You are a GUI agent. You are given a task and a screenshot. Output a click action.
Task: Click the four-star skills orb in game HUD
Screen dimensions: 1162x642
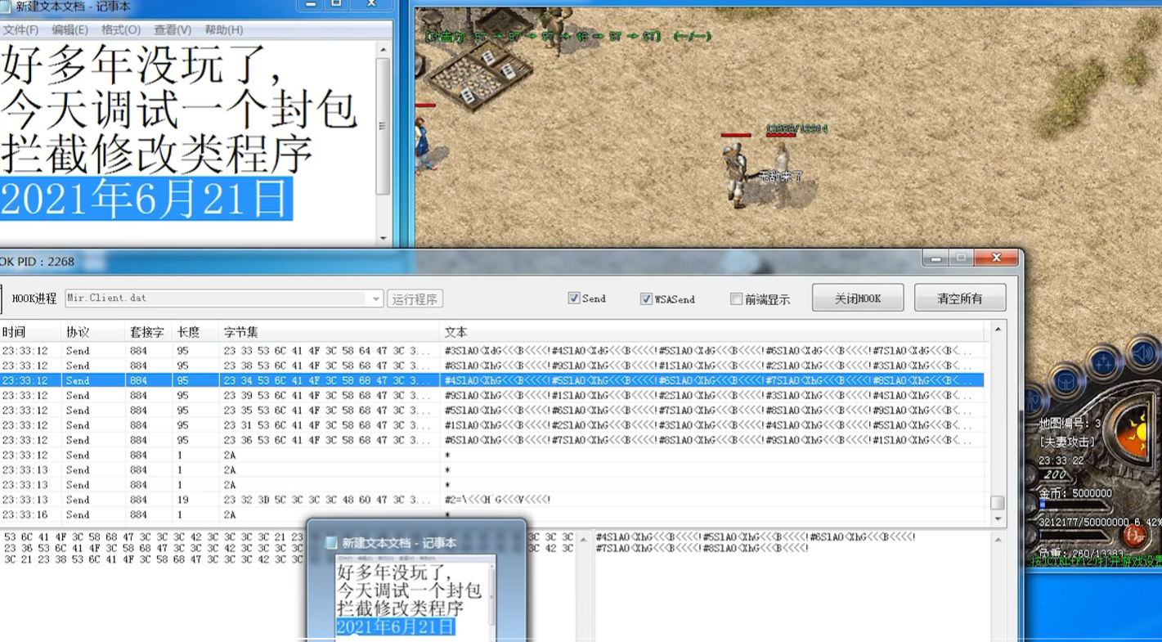tap(1104, 362)
